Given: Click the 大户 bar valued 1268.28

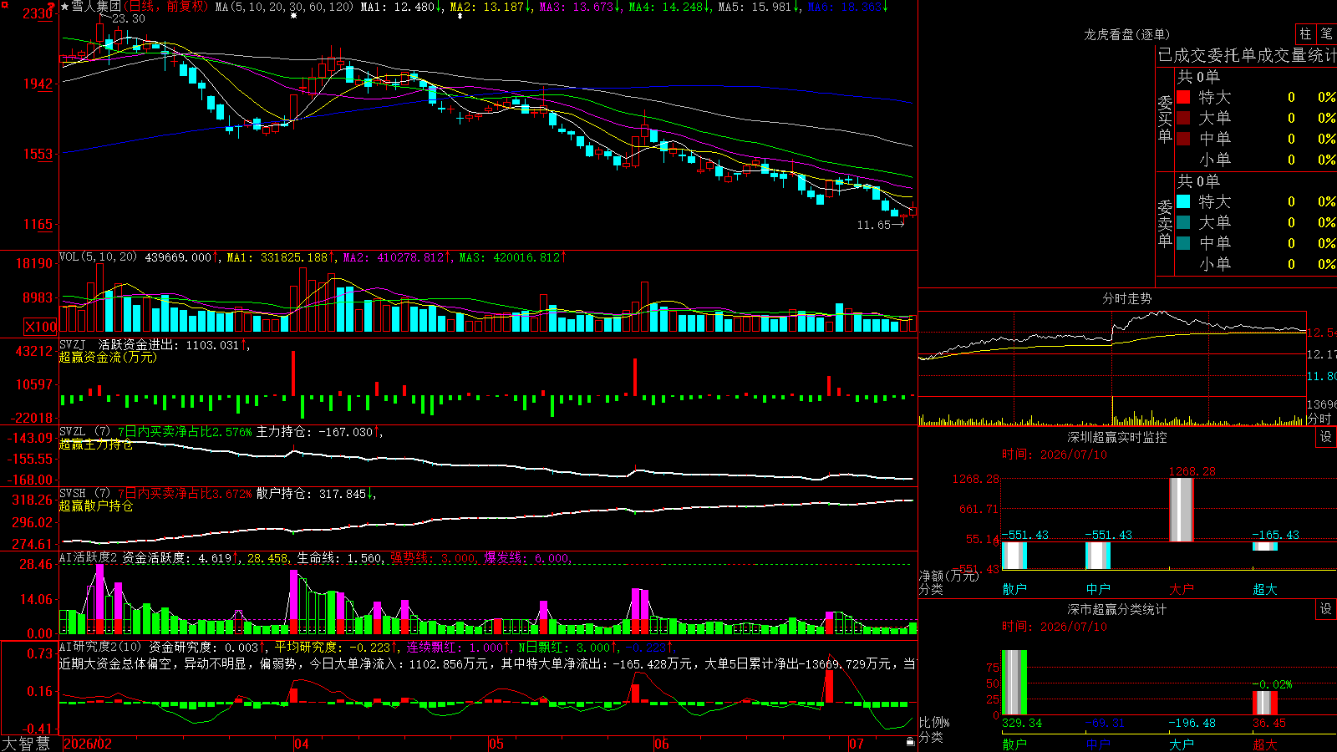Looking at the screenshot, I should [1181, 510].
